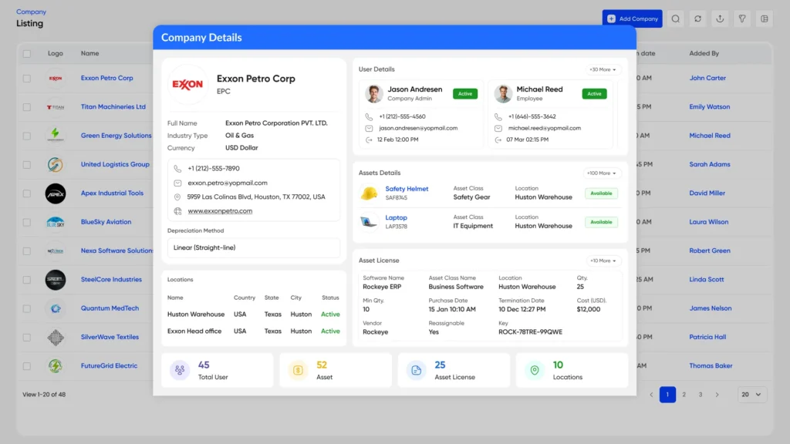Image resolution: width=790 pixels, height=444 pixels.
Task: Expand the +10 More licenses dropdown
Action: [603, 261]
